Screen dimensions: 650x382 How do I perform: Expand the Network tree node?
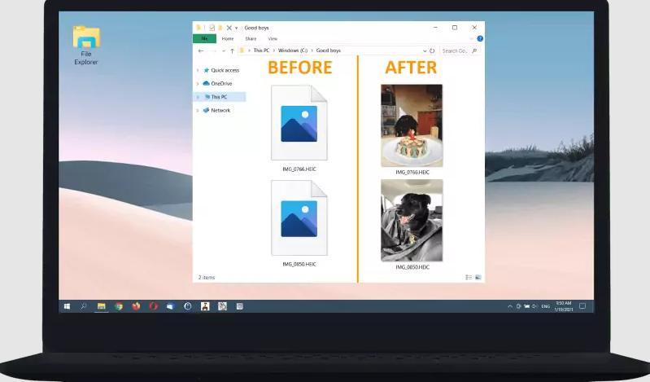(x=198, y=110)
